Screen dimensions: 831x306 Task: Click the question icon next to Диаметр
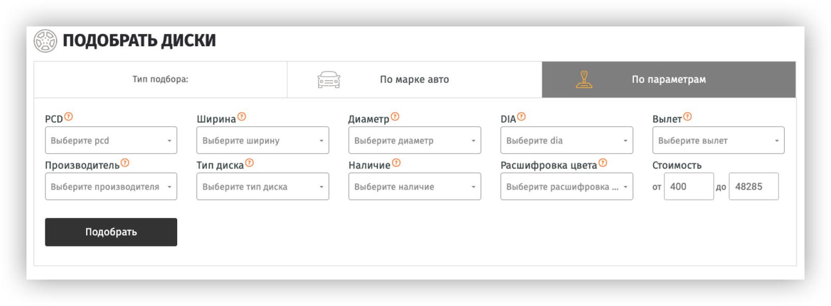click(x=395, y=117)
